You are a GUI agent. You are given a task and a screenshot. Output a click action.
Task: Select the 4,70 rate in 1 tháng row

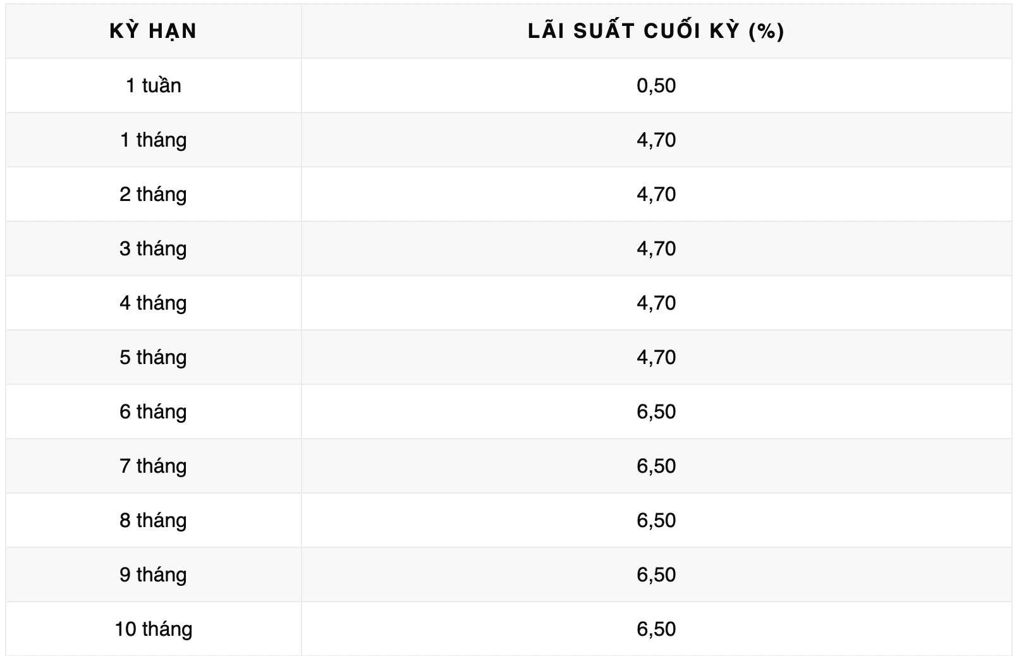pyautogui.click(x=656, y=140)
